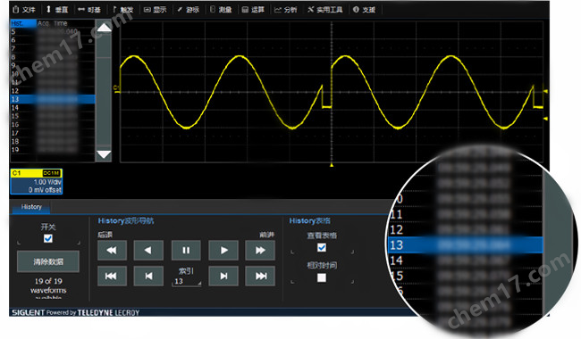Play history waveforms forward
The height and width of the screenshot is (339, 581).
coord(223,251)
